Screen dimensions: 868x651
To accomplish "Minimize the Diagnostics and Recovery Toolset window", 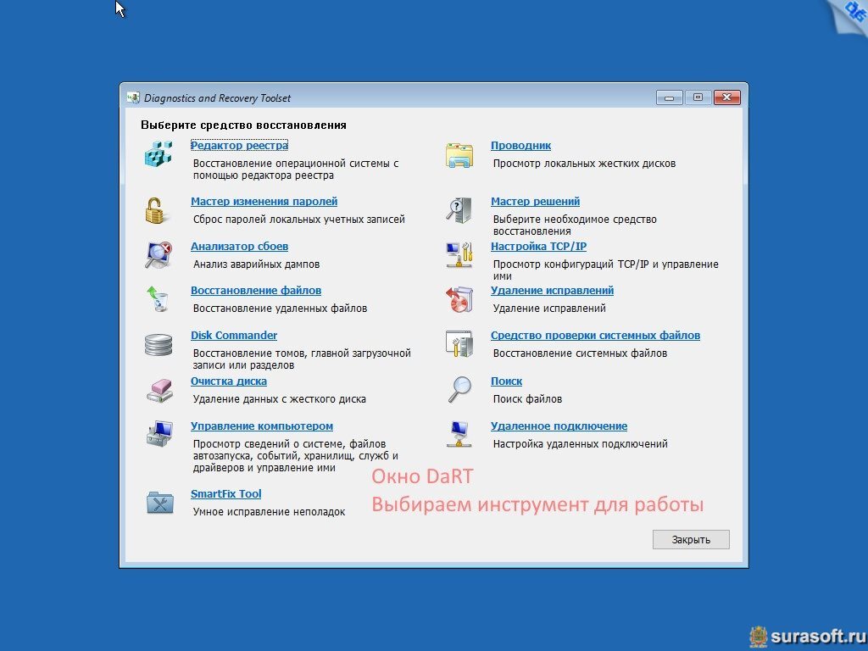I will (x=670, y=97).
